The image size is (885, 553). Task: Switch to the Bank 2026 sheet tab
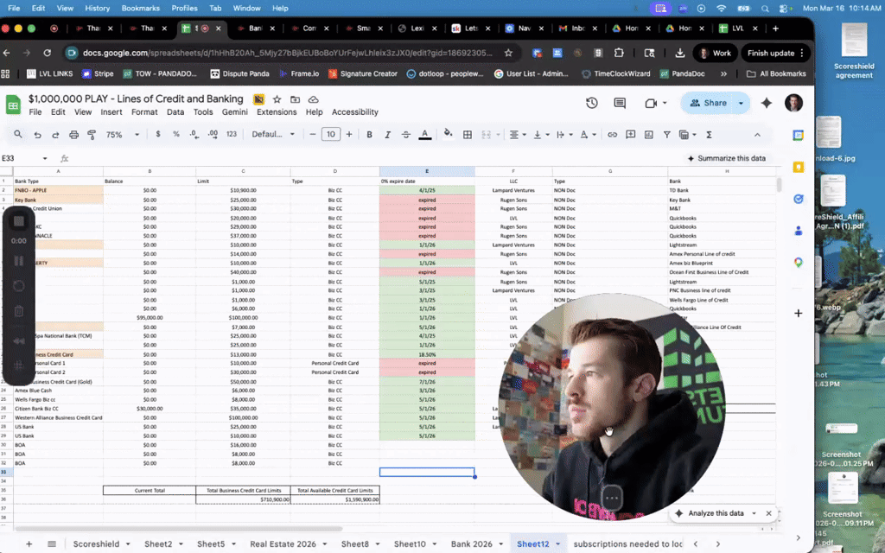[x=471, y=544]
